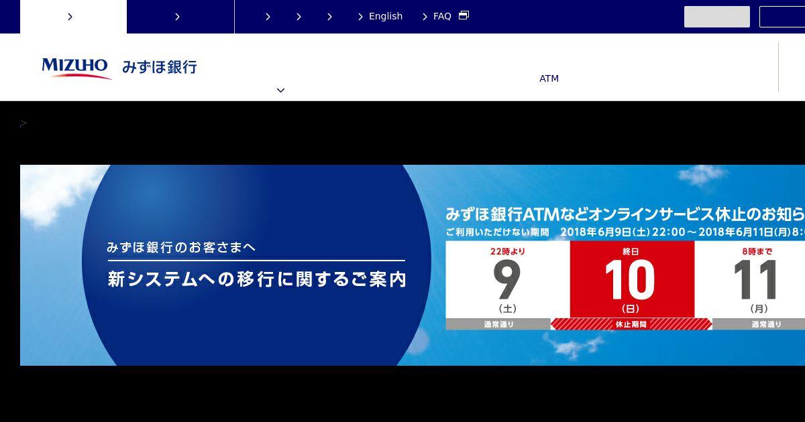Click the white-outlined button at top right
Screen dimensions: 805x422
coord(782,17)
